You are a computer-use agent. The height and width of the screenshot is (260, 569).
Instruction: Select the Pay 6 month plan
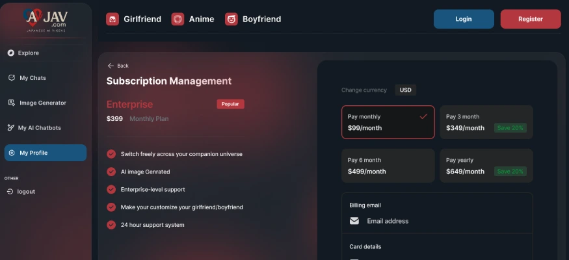tap(388, 166)
